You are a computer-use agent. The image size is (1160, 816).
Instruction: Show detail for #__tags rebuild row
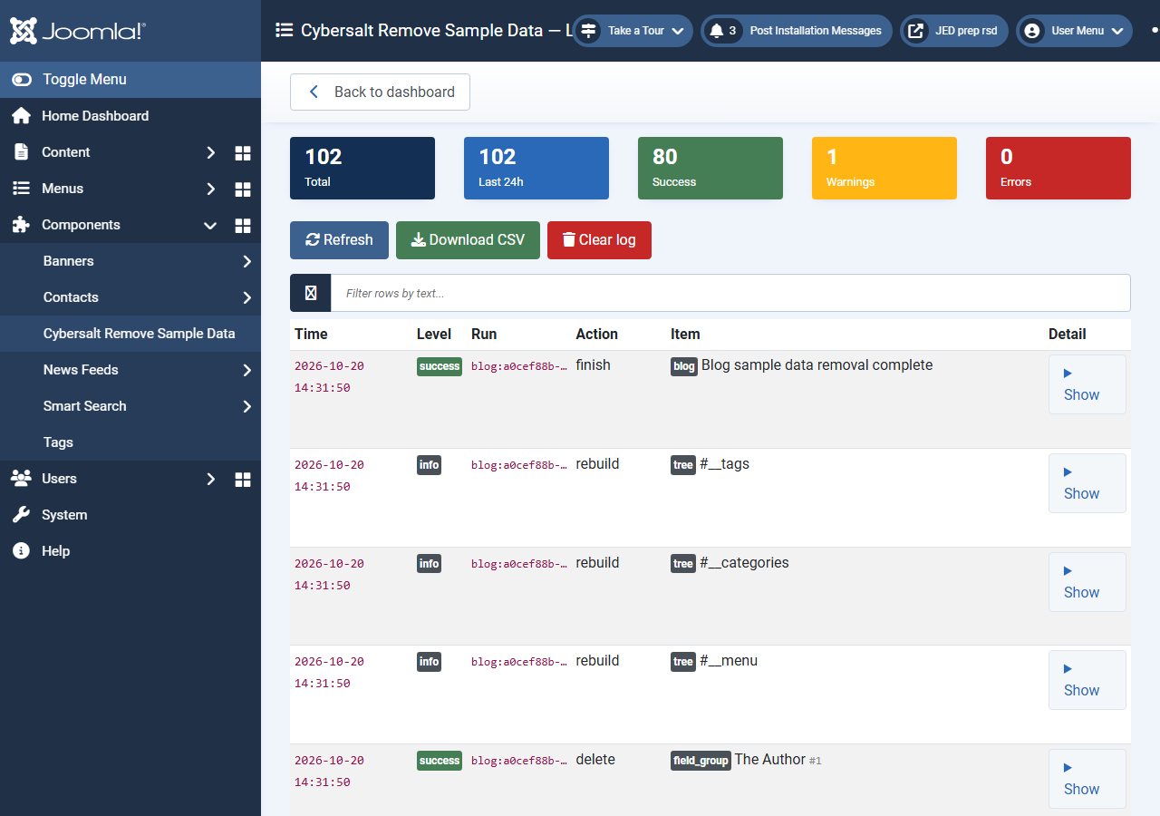1087,483
